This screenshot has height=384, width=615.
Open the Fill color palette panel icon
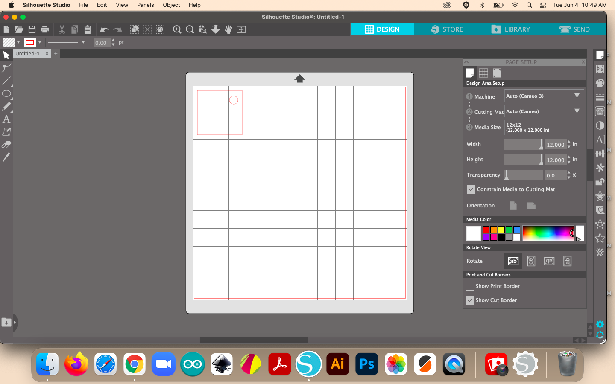[600, 83]
